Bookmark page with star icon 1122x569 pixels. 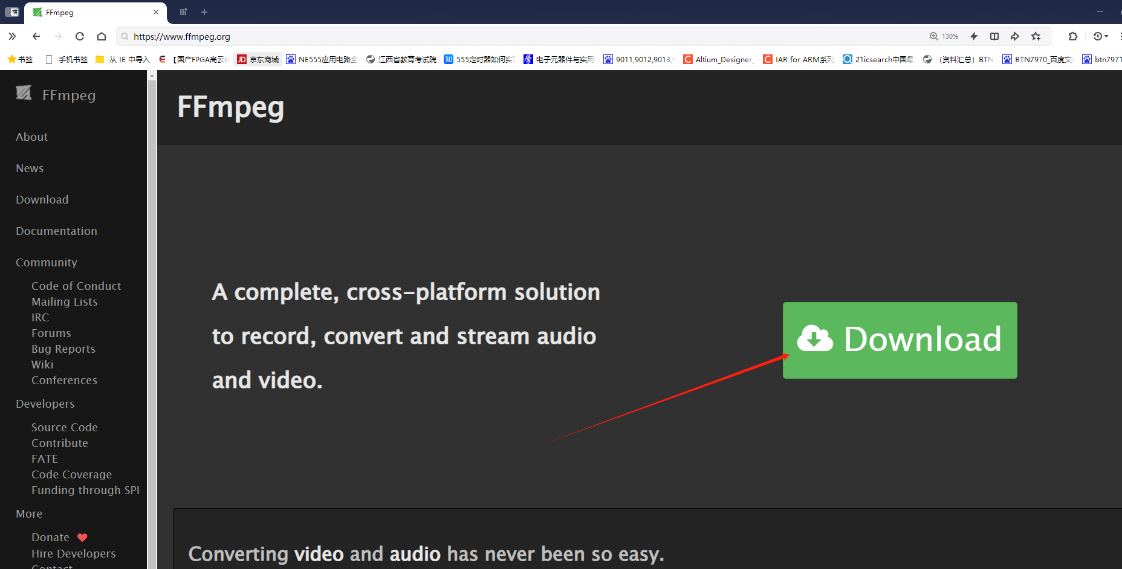[1036, 36]
